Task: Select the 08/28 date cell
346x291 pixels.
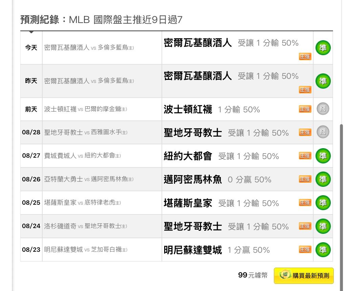Action: click(31, 132)
